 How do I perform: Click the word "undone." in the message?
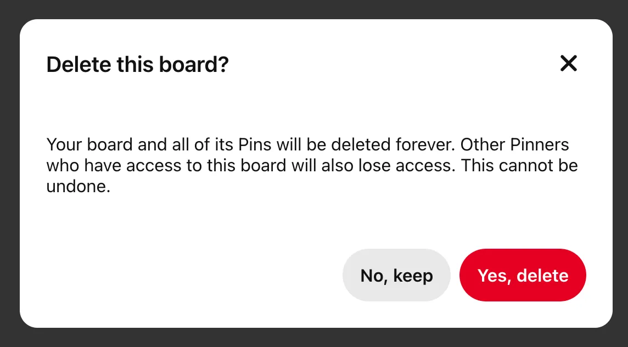click(x=78, y=187)
